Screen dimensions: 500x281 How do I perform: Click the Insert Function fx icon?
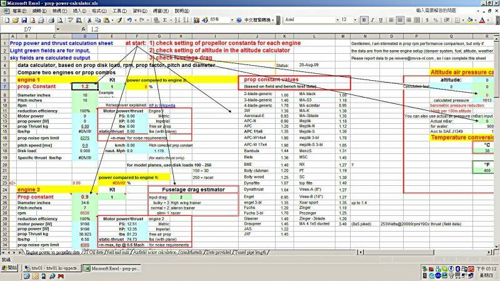[x=84, y=29]
